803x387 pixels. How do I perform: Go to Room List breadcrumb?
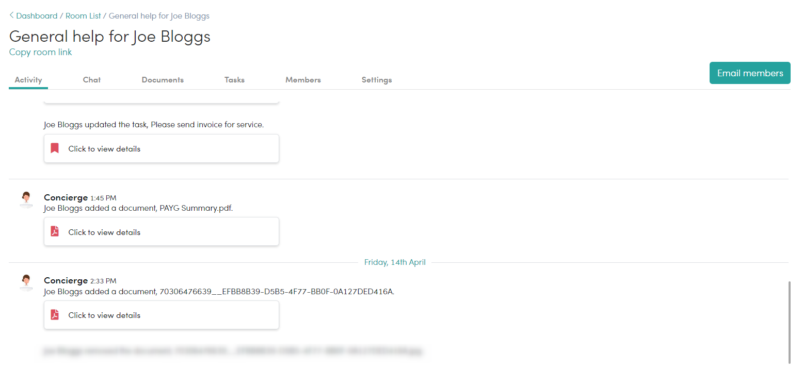tap(83, 16)
